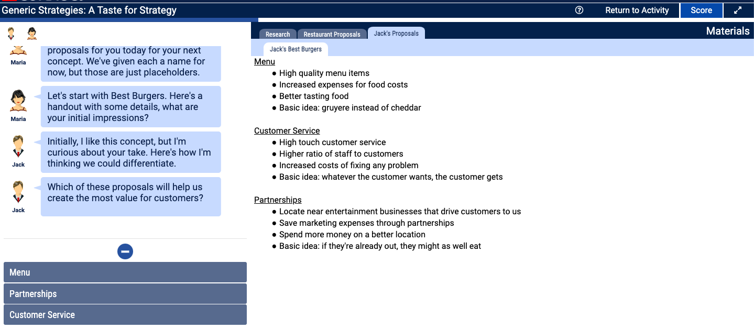Screen dimensions: 754x329
Task: Click 'Locate near entertainment businesses' bullet
Action: pos(400,212)
